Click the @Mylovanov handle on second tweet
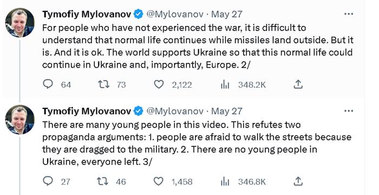The width and height of the screenshot is (379, 195). tap(175, 111)
